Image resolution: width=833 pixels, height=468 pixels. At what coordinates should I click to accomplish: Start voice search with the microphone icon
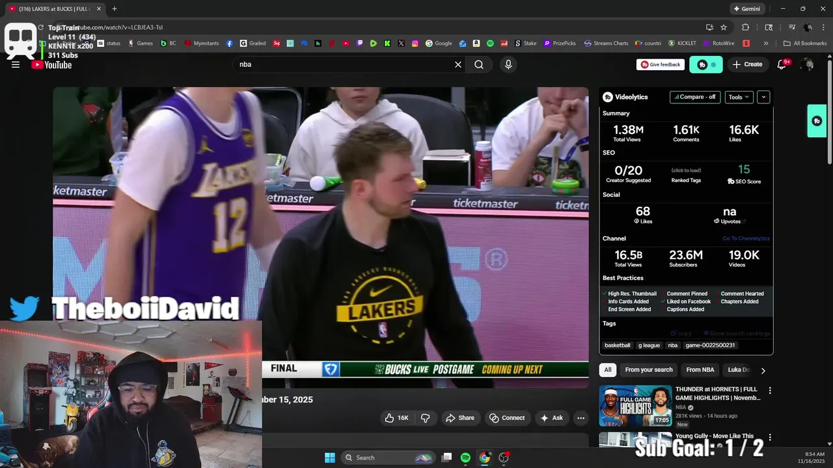(x=508, y=64)
